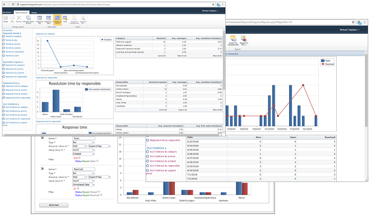Open Michael Toplalov user menu, front window

210,11
